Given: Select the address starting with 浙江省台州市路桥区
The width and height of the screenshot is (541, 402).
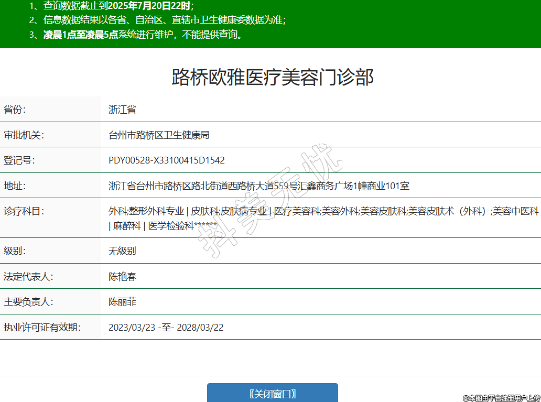Looking at the screenshot, I should pos(259,186).
